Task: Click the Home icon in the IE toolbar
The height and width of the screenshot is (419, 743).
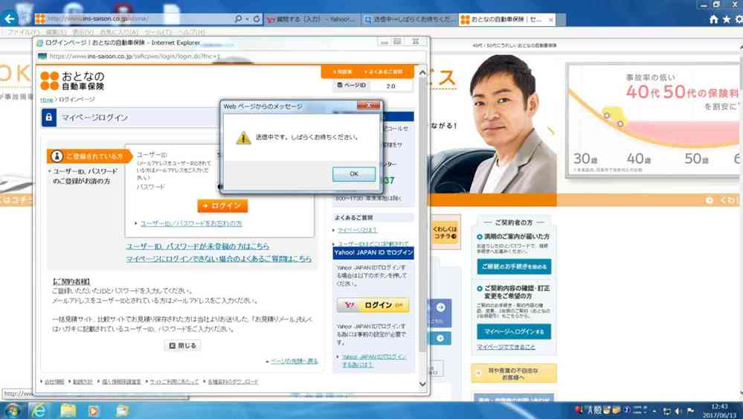Action: pos(713,19)
